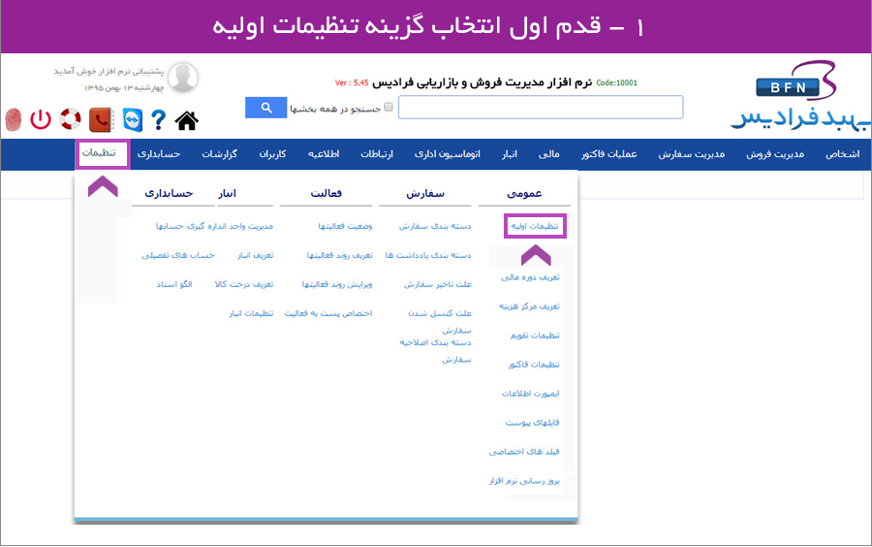Click the main search text field
This screenshot has width=872, height=547.
[x=541, y=107]
